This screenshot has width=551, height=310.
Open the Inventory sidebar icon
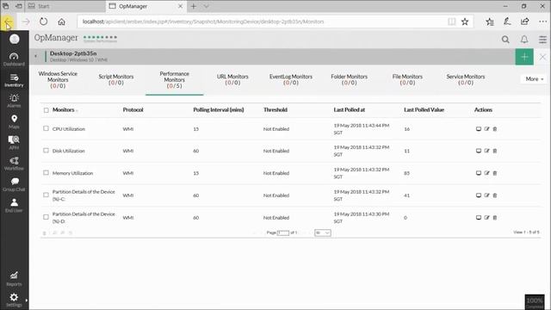coord(14,80)
